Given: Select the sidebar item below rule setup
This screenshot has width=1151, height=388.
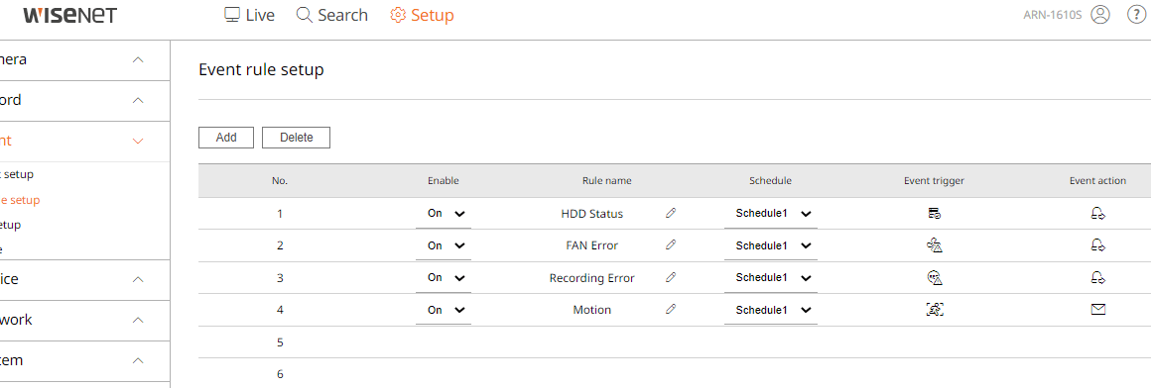Looking at the screenshot, I should click(10, 225).
